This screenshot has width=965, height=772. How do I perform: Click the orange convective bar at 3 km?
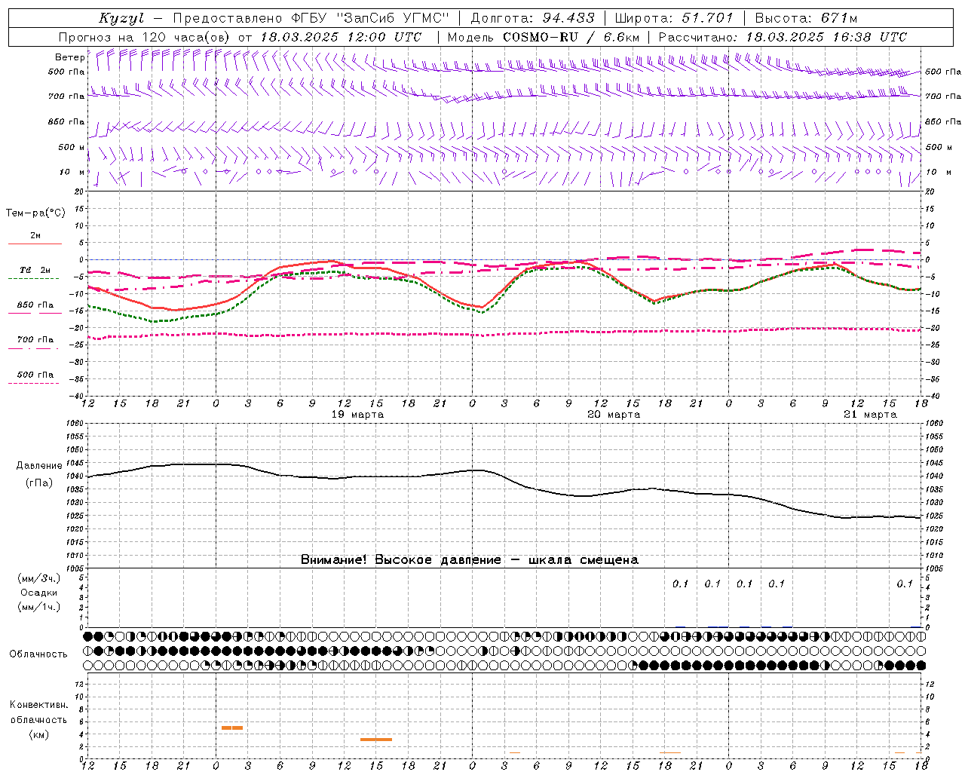point(375,740)
